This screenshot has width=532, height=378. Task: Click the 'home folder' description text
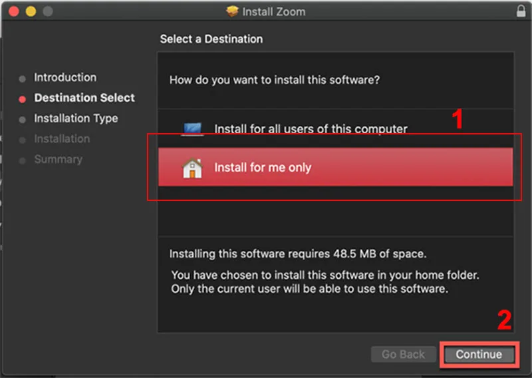click(325, 282)
